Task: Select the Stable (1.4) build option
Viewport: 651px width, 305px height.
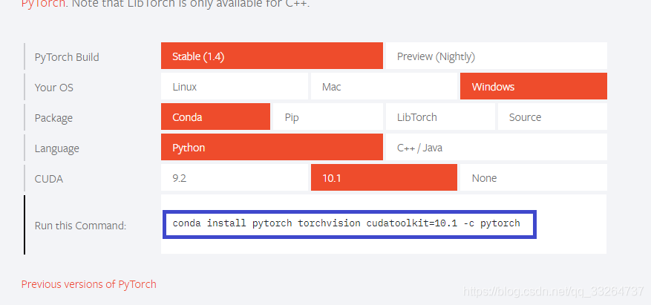Action: coord(272,56)
